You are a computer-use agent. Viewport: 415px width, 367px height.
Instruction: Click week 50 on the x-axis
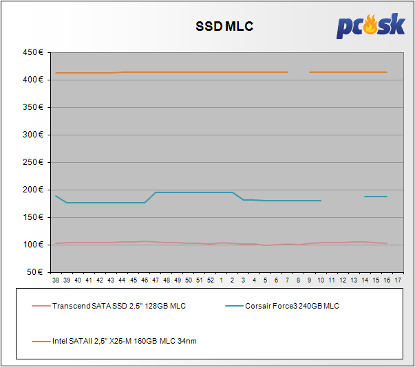click(189, 280)
